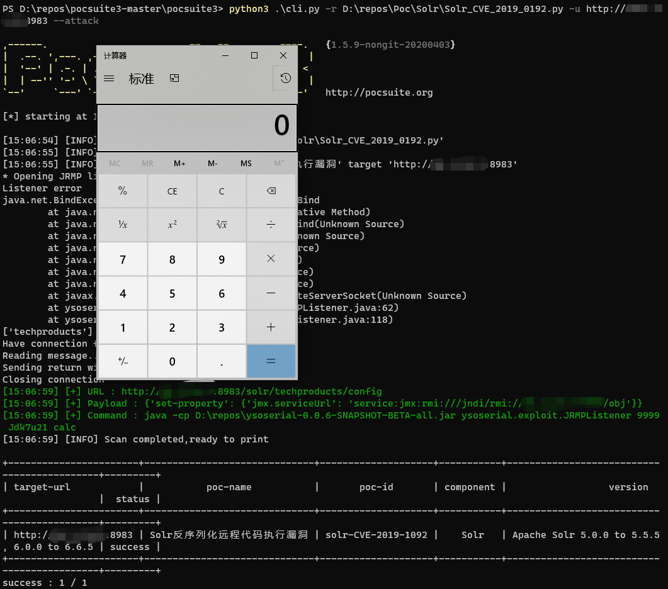Viewport: 668px width, 589px height.
Task: Click the reciprocal 1/x key
Action: 123,225
